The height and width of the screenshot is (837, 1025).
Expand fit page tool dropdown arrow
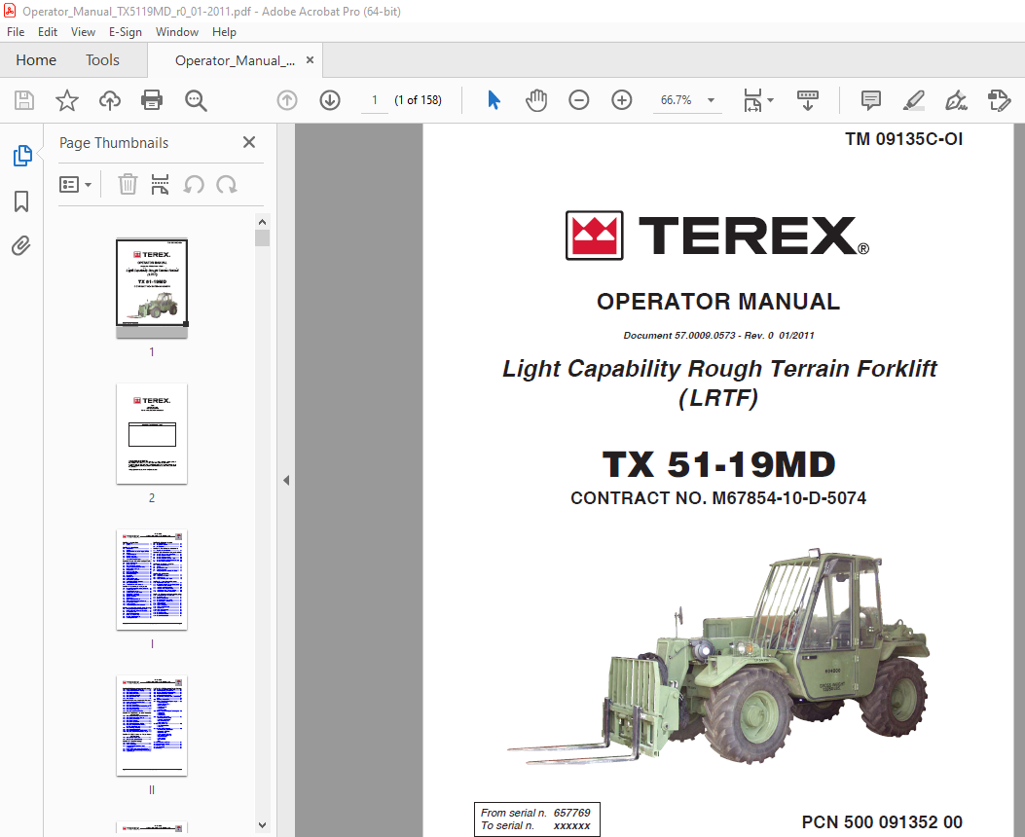click(x=771, y=100)
